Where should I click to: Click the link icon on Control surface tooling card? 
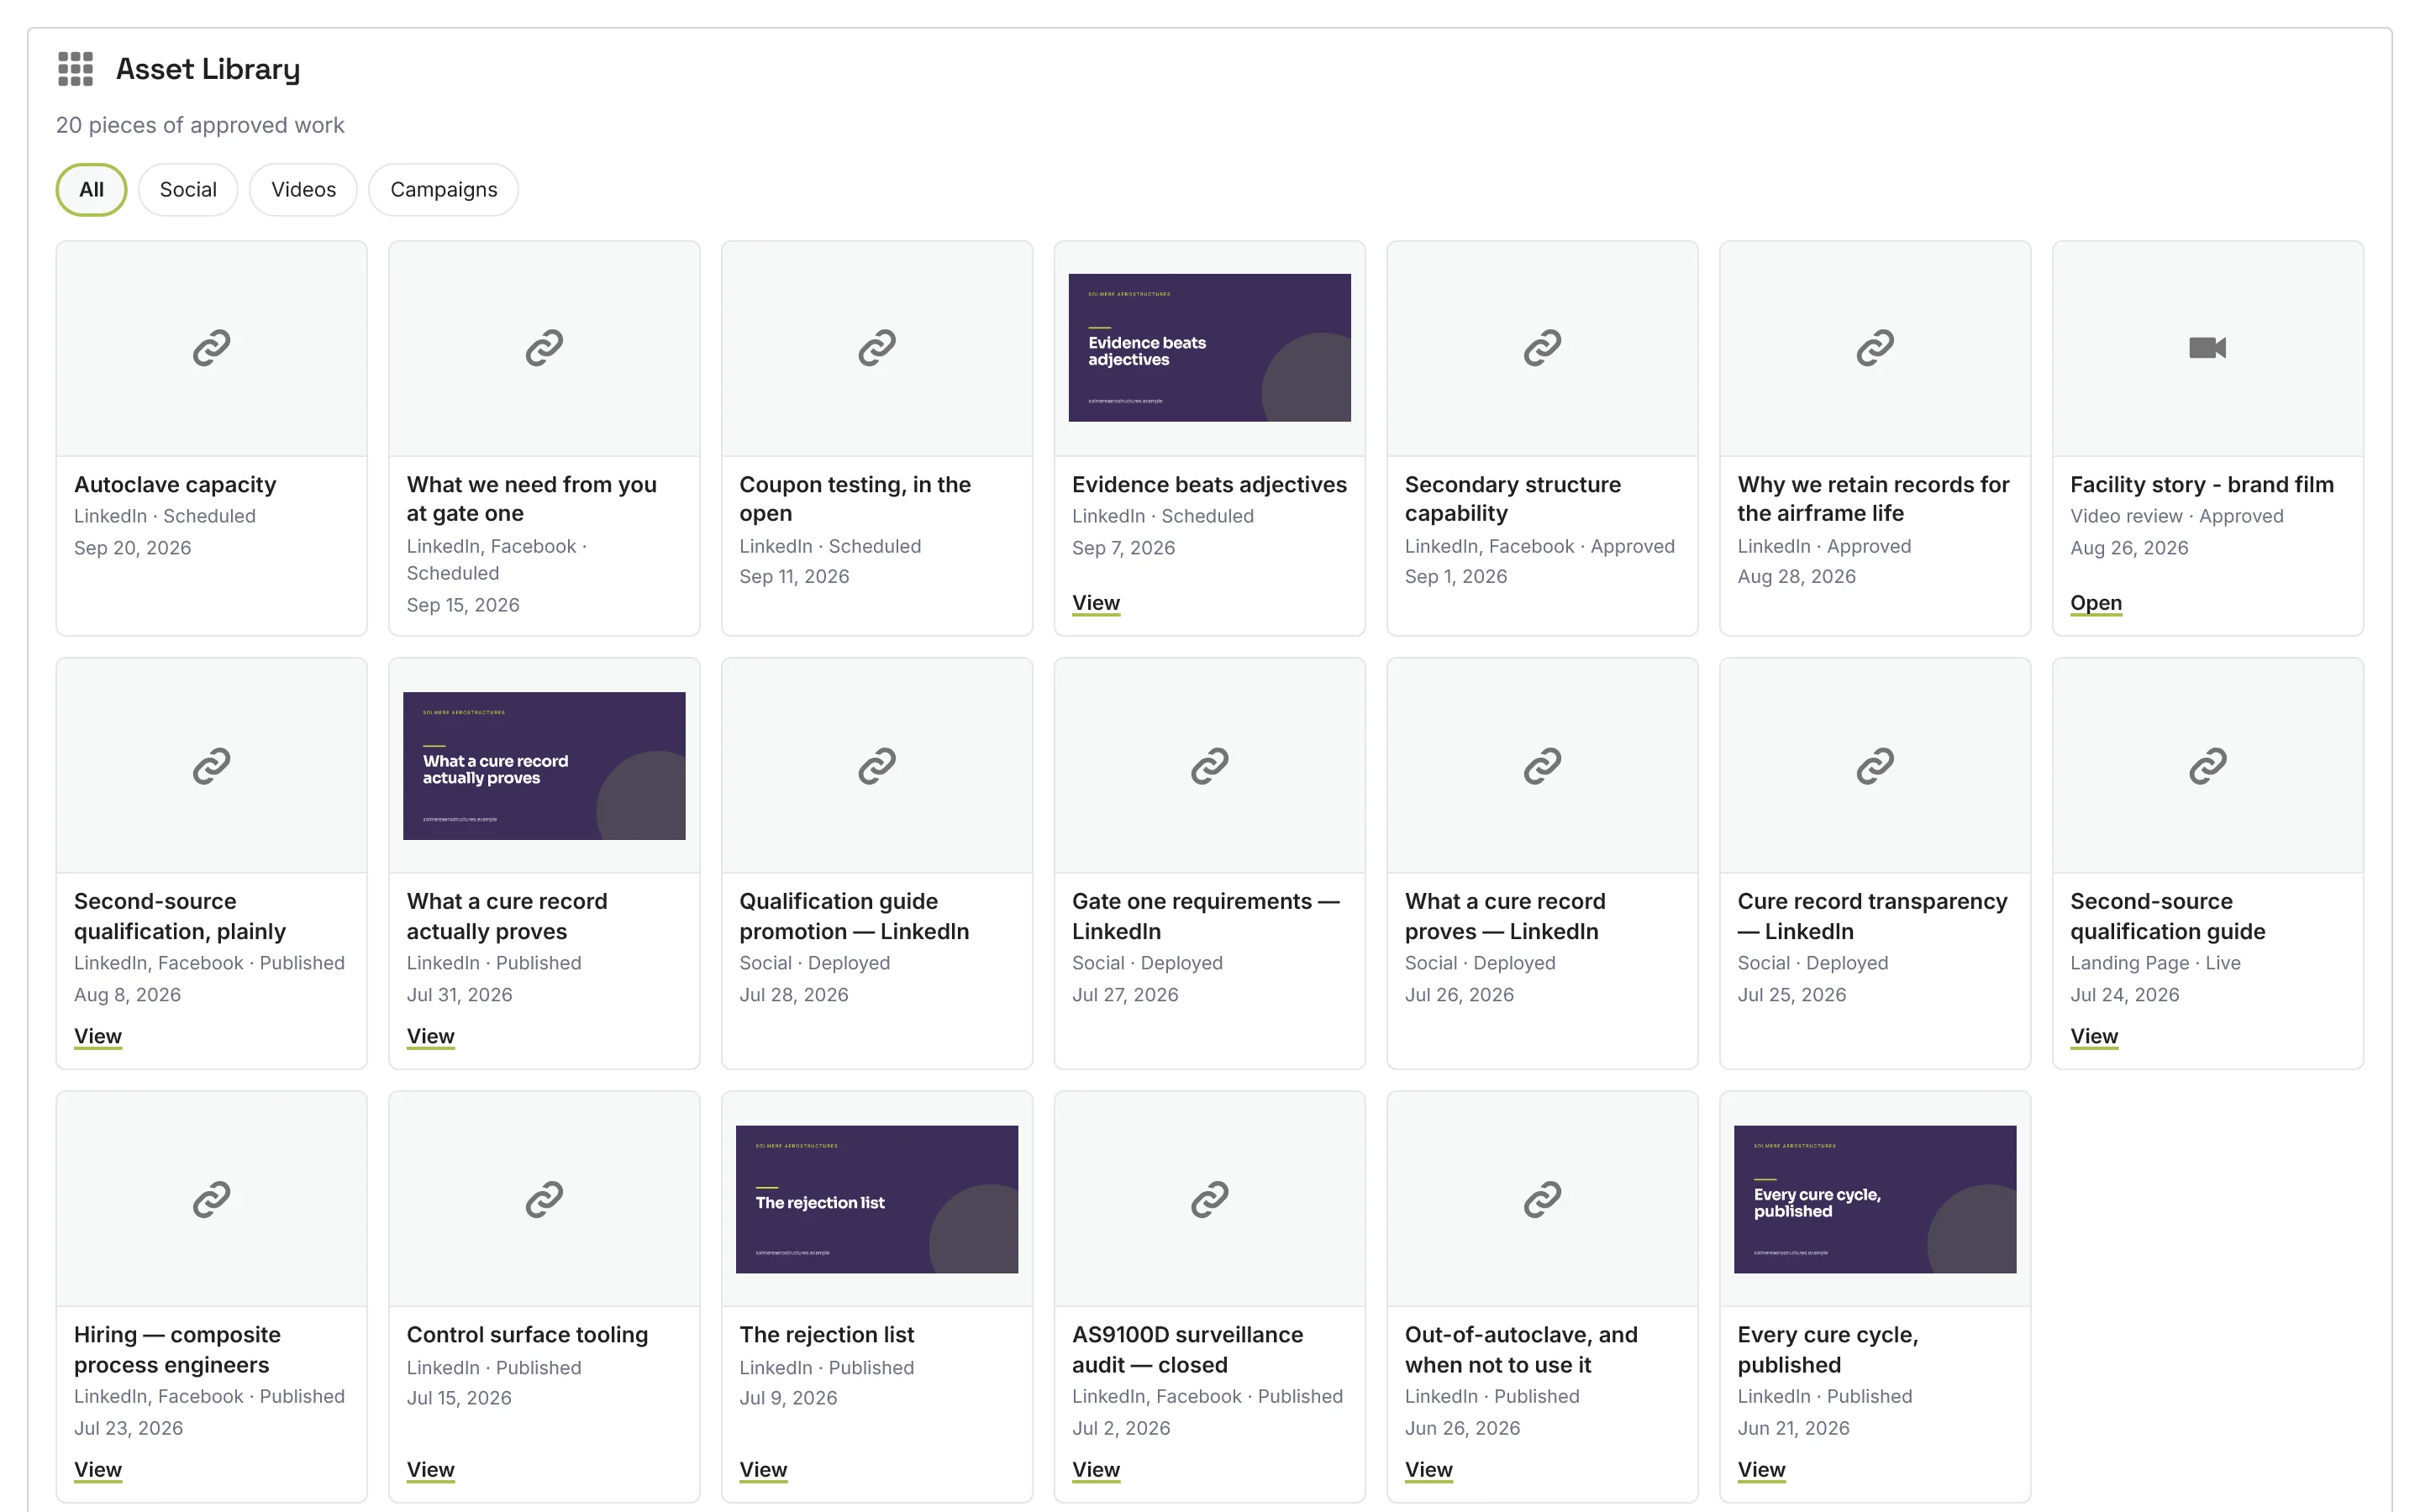click(544, 1199)
